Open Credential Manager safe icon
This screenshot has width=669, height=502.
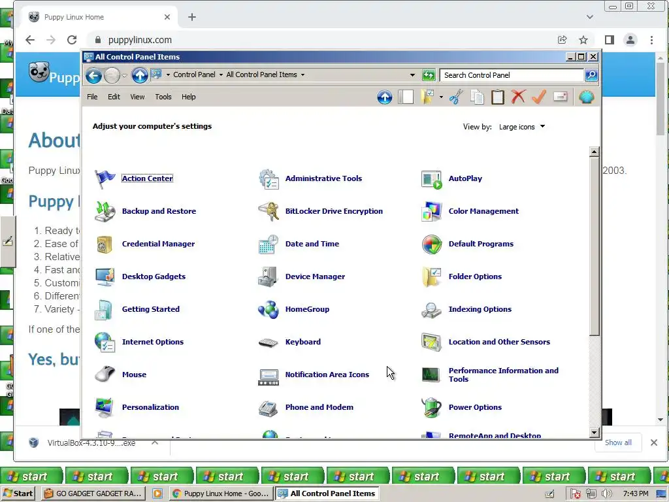(105, 244)
